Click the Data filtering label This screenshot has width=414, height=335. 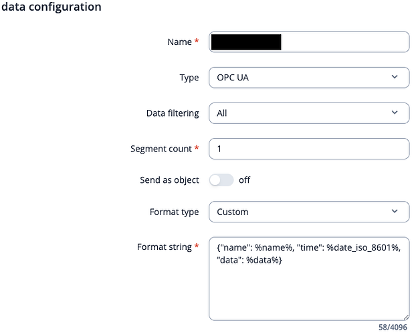click(173, 113)
